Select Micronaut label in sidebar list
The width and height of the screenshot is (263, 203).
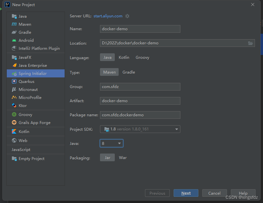(x=28, y=90)
